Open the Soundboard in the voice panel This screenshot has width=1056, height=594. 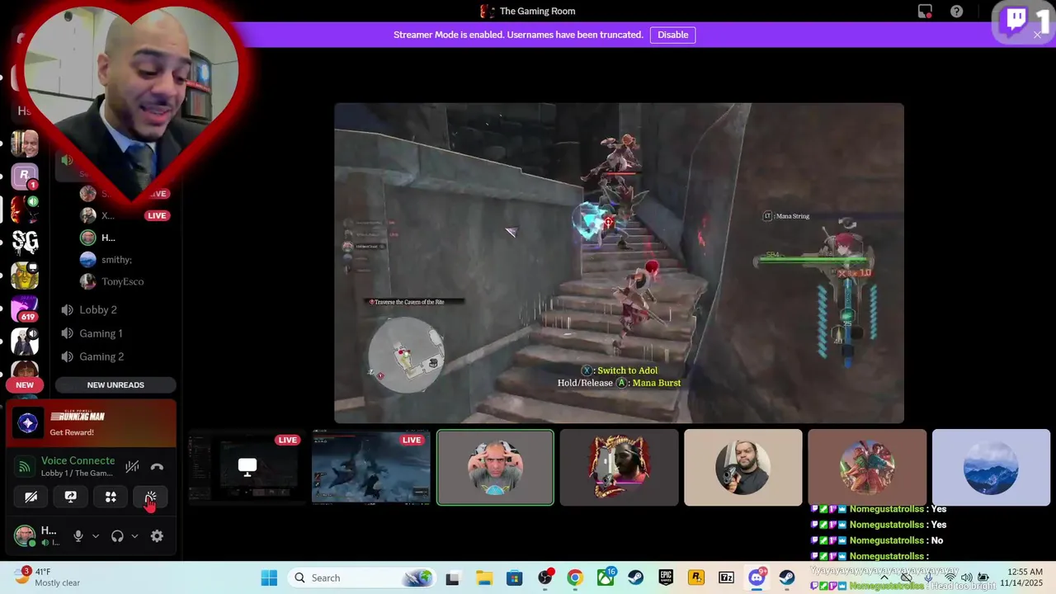pos(151,497)
